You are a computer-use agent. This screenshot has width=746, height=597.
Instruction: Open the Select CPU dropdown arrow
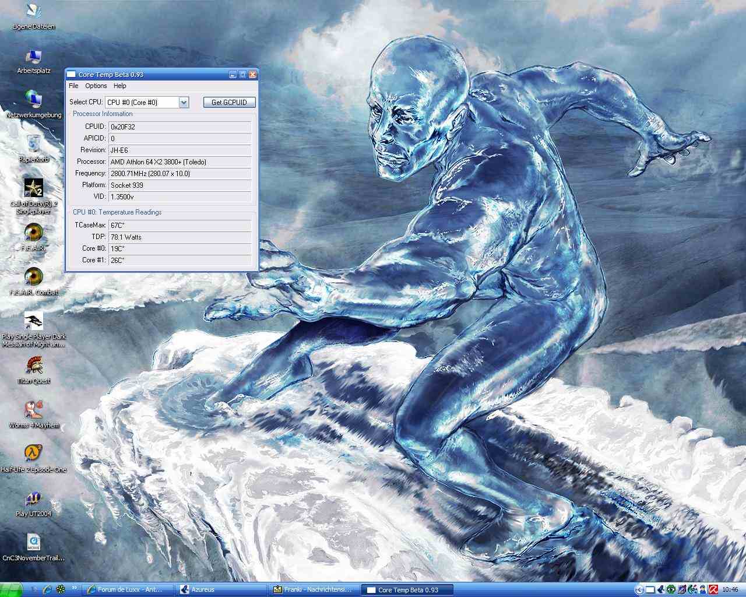click(x=184, y=103)
